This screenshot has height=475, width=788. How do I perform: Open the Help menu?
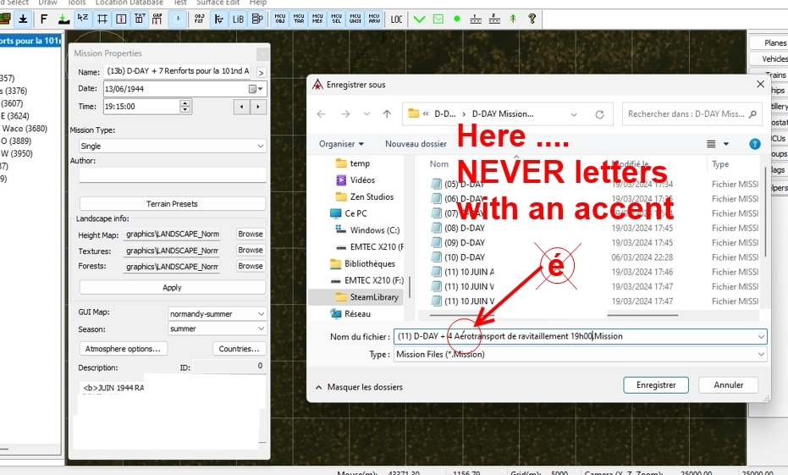(258, 3)
